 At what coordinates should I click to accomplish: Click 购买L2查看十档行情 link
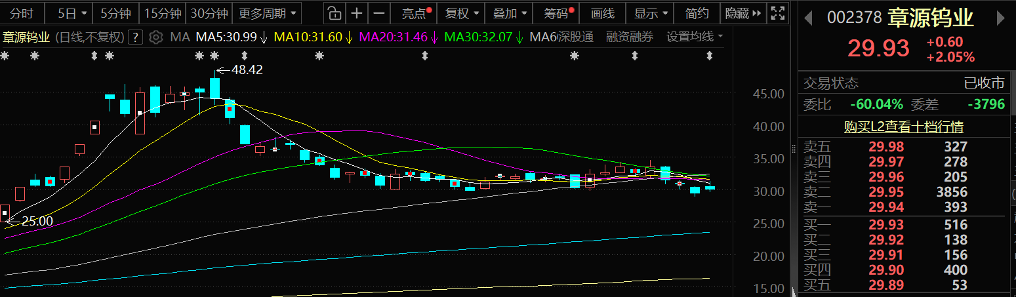(903, 127)
